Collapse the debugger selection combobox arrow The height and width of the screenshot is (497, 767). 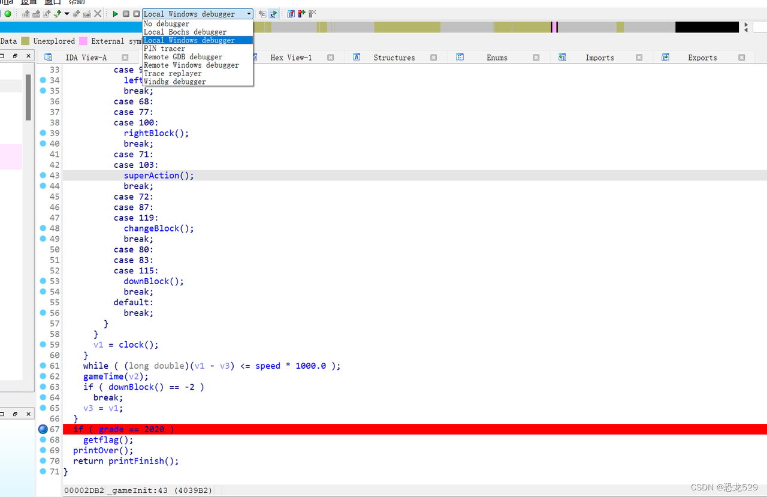[x=249, y=14]
